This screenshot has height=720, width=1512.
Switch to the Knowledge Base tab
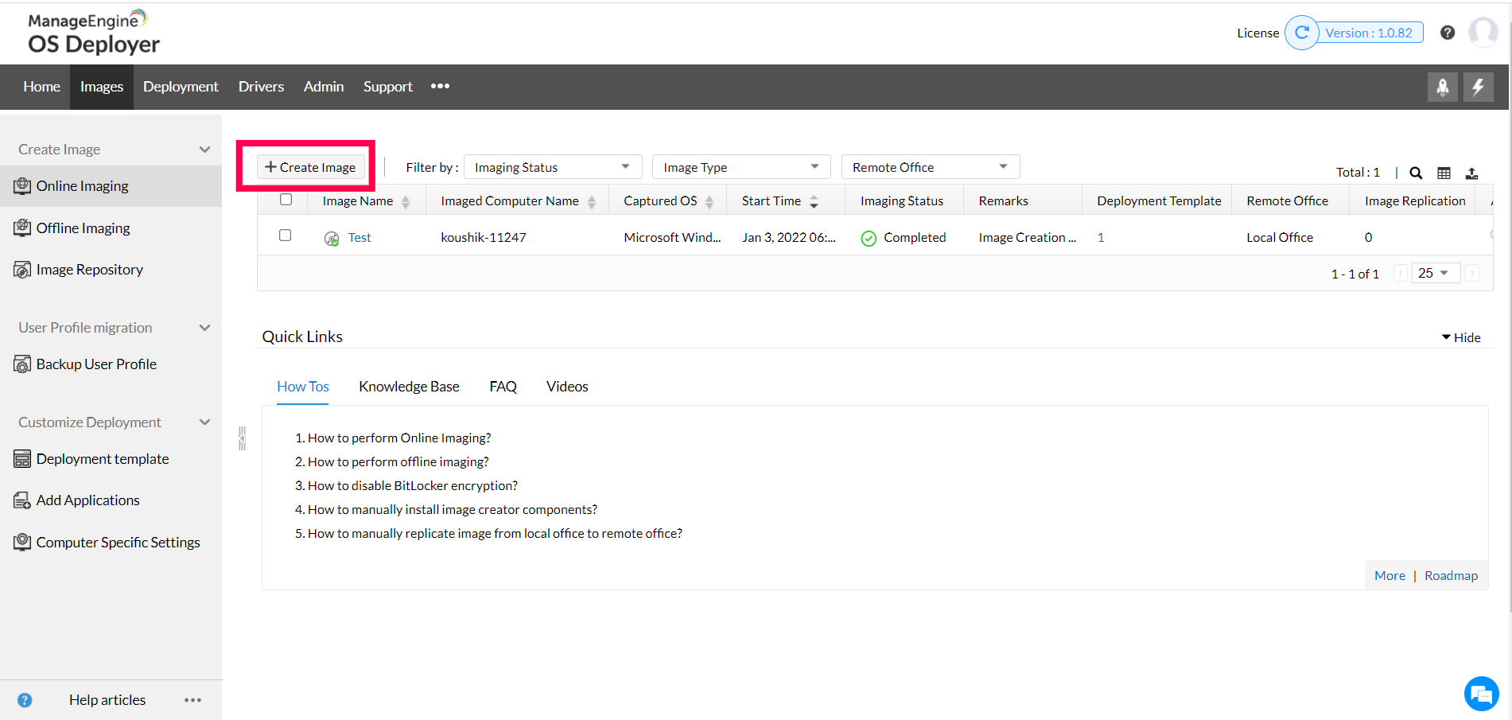(409, 386)
